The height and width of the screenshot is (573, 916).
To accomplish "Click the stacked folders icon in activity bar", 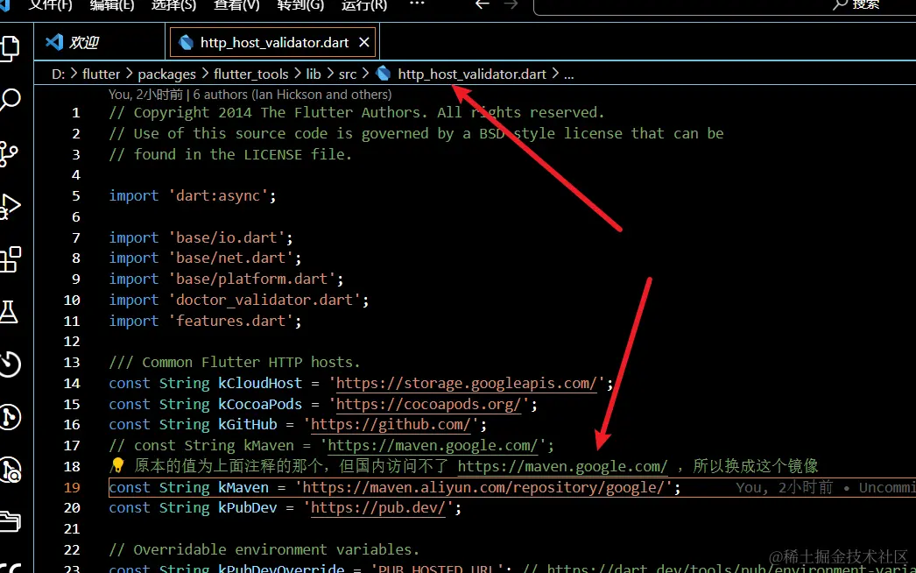I will pyautogui.click(x=10, y=520).
